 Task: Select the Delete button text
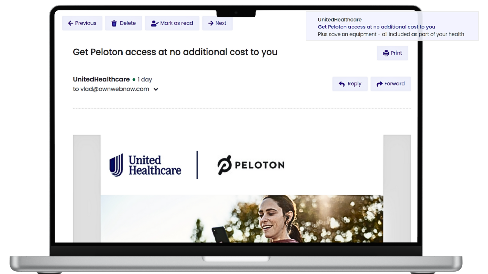(x=128, y=23)
